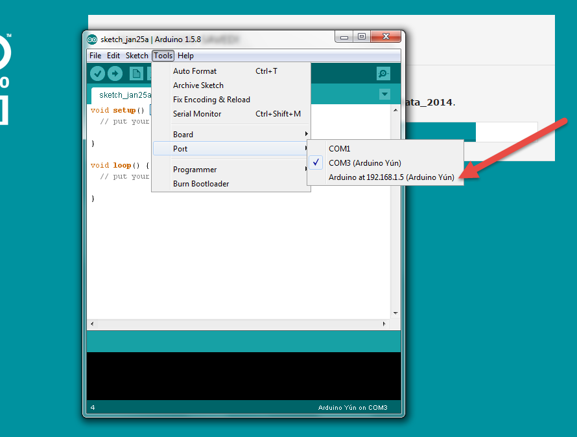The height and width of the screenshot is (437, 577).
Task: Open the Serial Monitor magnifier icon
Action: click(x=383, y=74)
